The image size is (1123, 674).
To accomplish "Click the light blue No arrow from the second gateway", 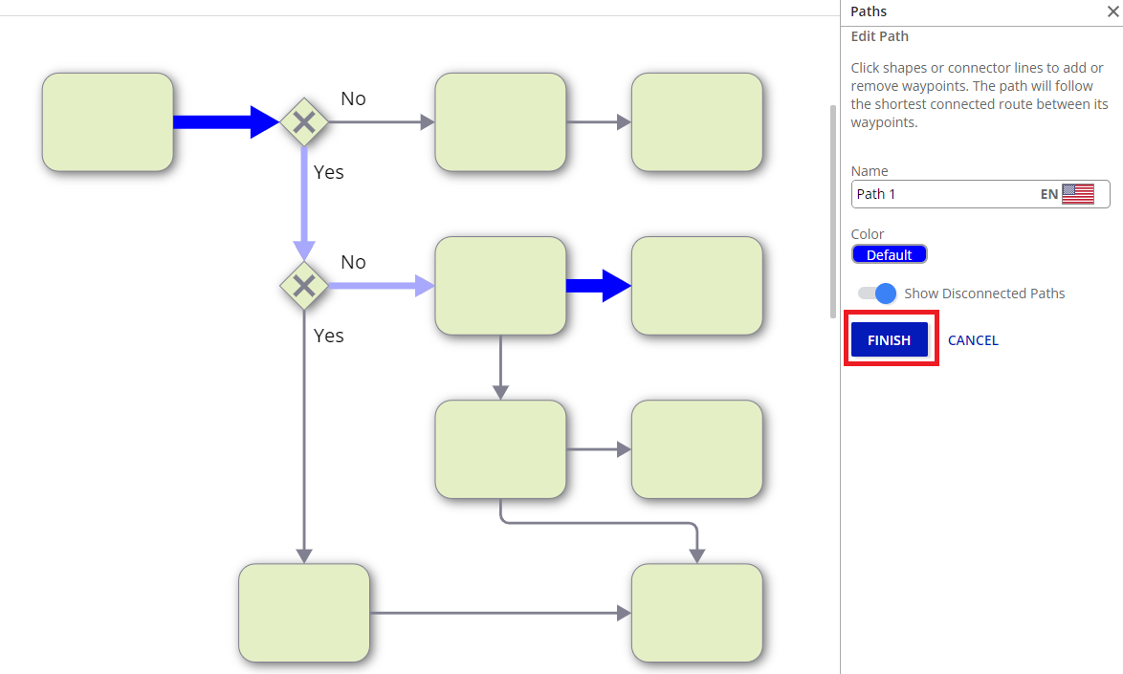I will tap(378, 285).
